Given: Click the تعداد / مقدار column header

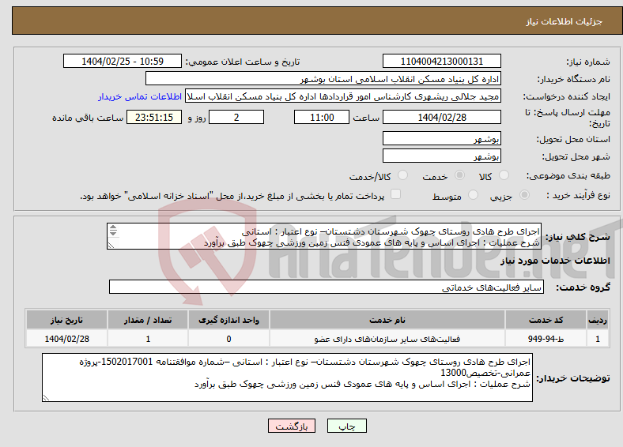Looking at the screenshot, I should point(148,320).
